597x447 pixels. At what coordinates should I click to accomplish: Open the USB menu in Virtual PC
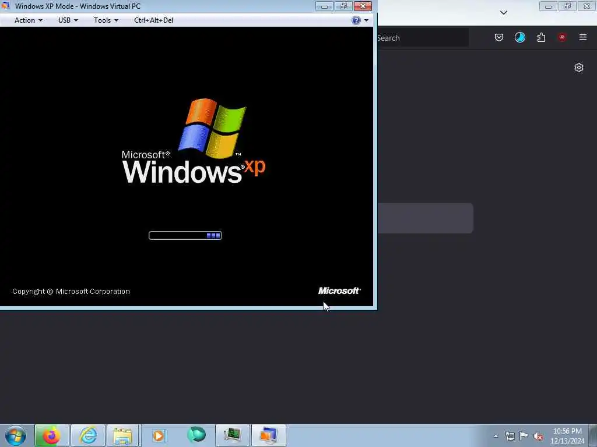pyautogui.click(x=68, y=20)
